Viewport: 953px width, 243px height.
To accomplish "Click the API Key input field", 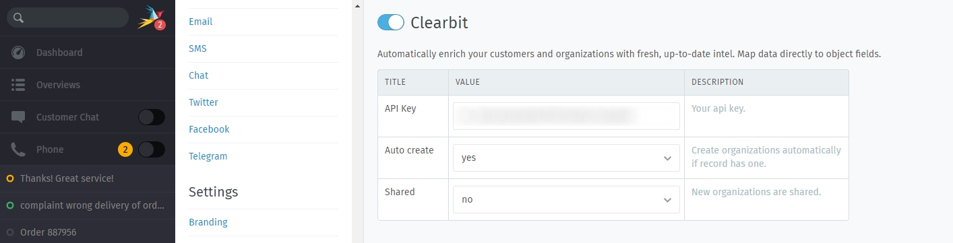I will pyautogui.click(x=566, y=116).
